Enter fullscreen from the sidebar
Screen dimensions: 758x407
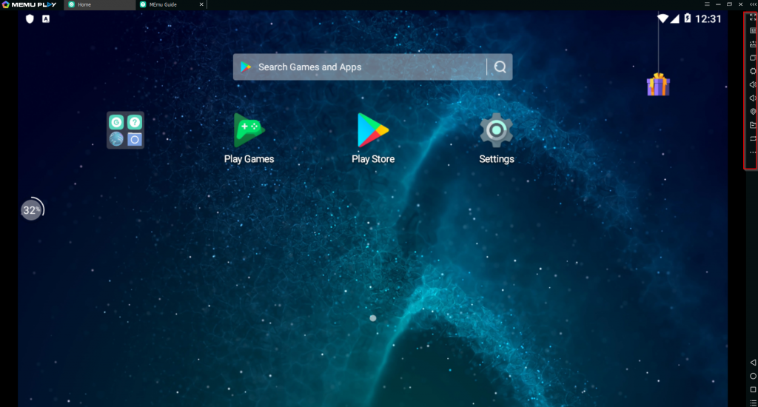[x=753, y=17]
